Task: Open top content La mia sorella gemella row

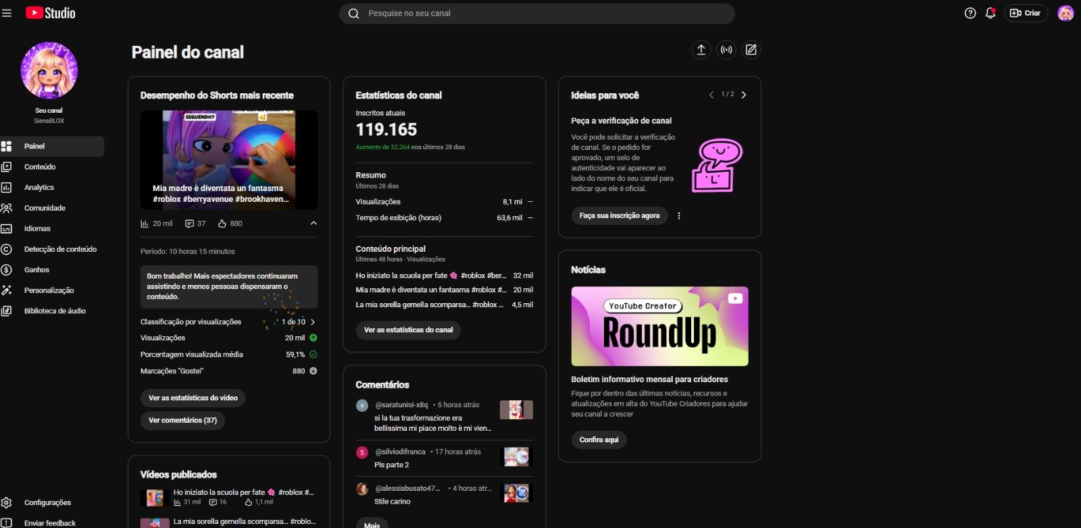Action: click(445, 305)
